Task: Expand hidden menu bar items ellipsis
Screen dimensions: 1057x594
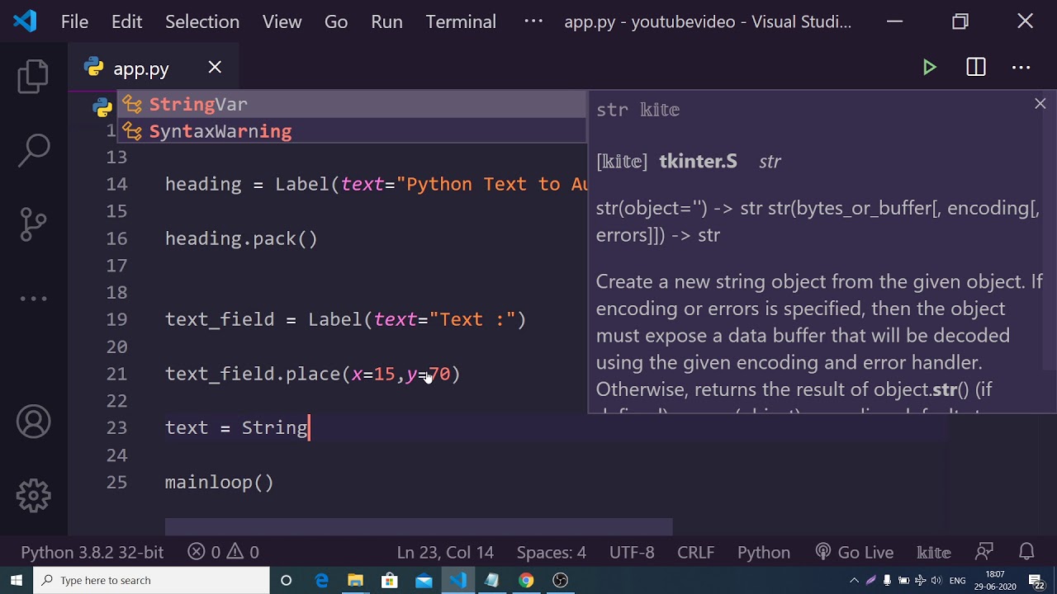Action: [533, 21]
